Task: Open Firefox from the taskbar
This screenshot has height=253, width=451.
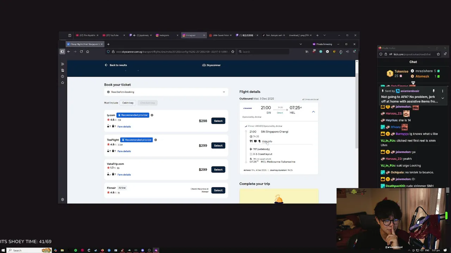Action: (102, 250)
